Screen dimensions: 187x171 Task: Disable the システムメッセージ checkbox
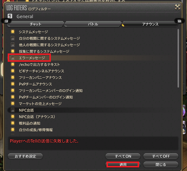13,32
